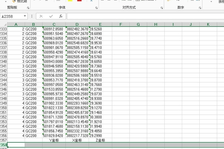Select column C header

tap(54, 24)
